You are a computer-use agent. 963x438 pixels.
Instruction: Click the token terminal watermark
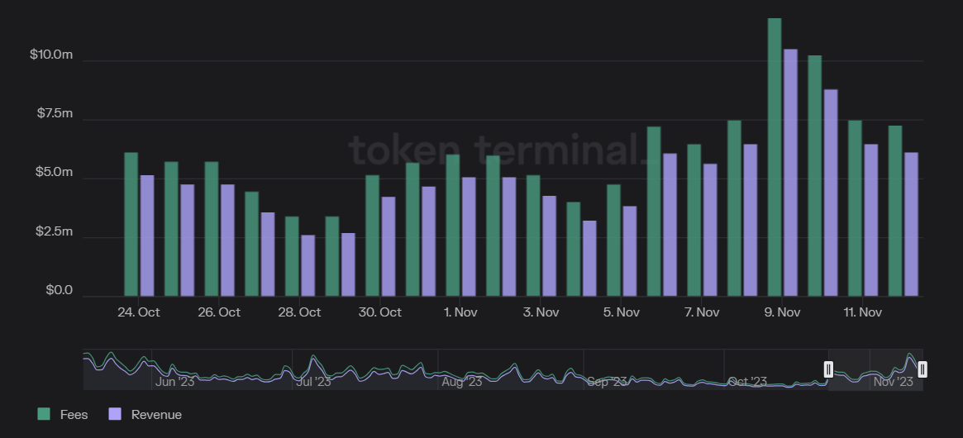click(494, 150)
